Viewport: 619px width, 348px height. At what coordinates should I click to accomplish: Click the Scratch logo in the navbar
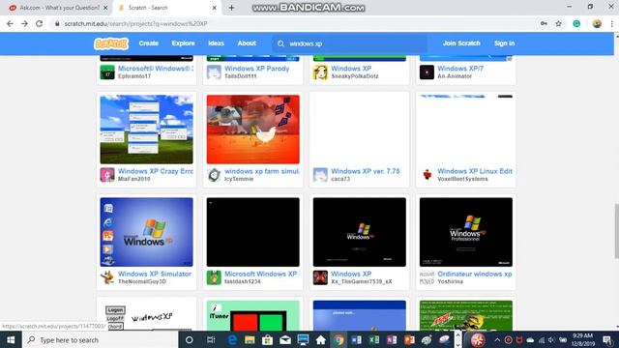tap(111, 43)
